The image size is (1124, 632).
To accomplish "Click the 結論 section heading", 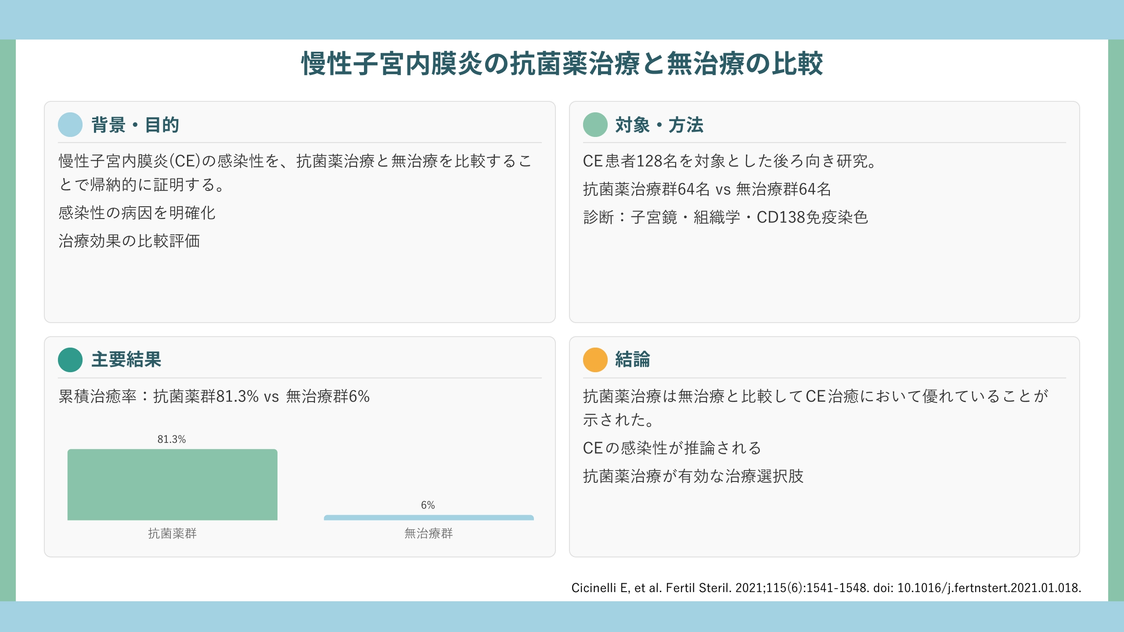I will (x=632, y=360).
